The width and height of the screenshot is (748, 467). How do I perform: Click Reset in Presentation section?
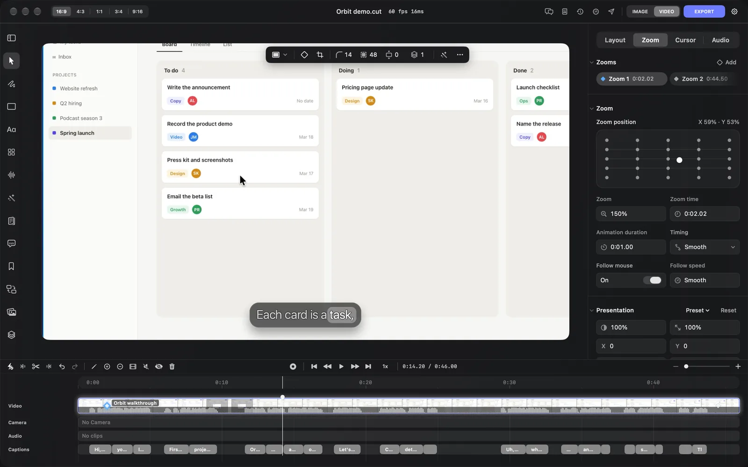click(x=728, y=311)
